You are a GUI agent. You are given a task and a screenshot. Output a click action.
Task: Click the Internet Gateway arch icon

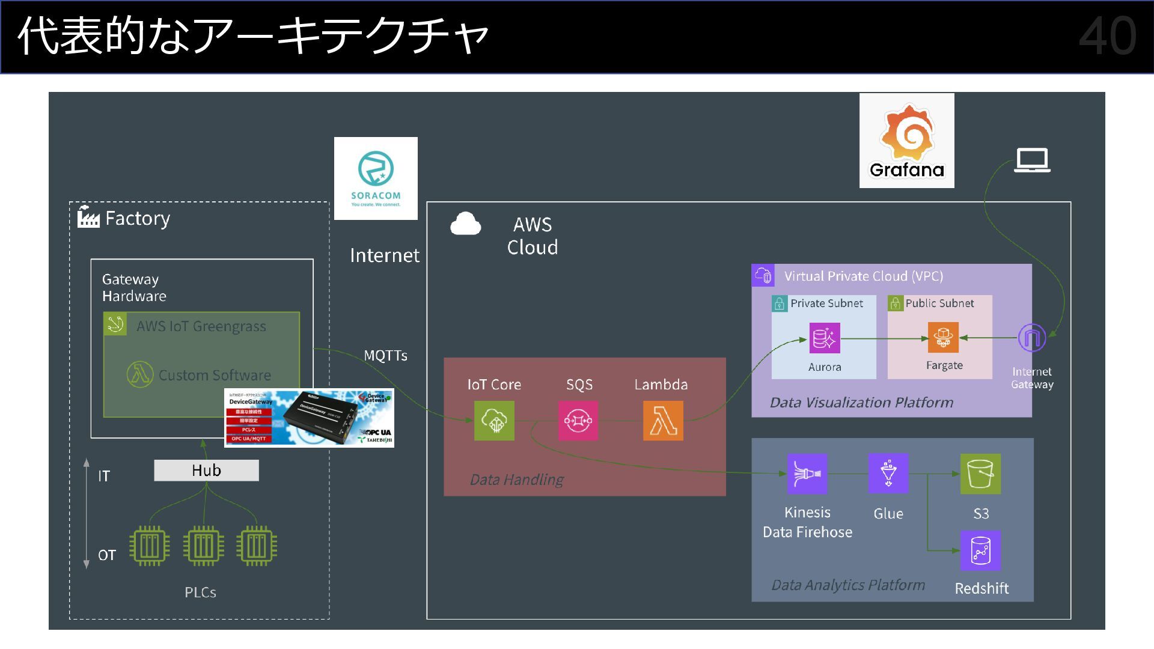point(1031,338)
